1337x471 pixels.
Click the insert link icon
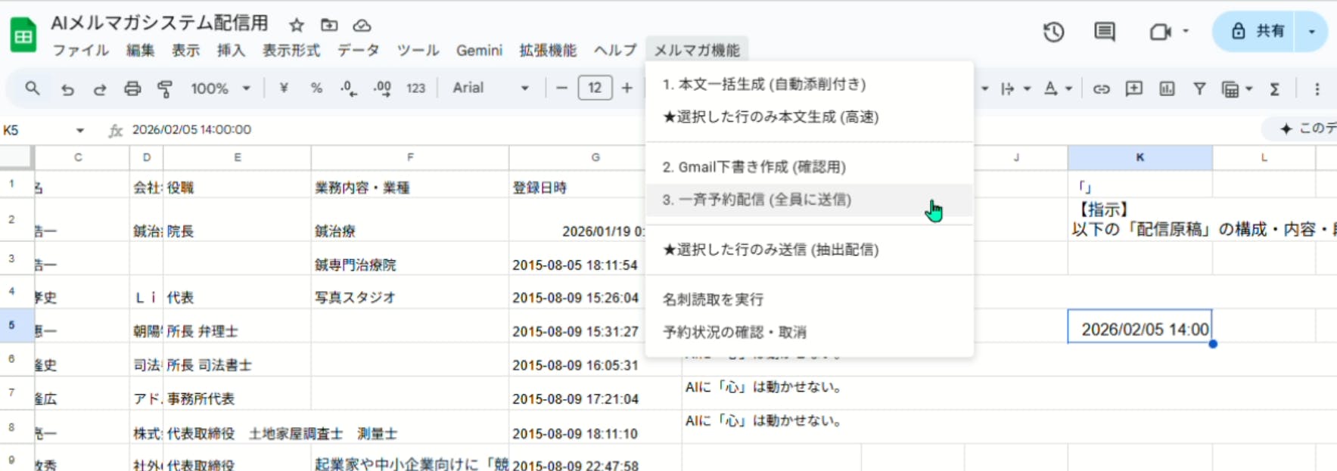(1101, 88)
